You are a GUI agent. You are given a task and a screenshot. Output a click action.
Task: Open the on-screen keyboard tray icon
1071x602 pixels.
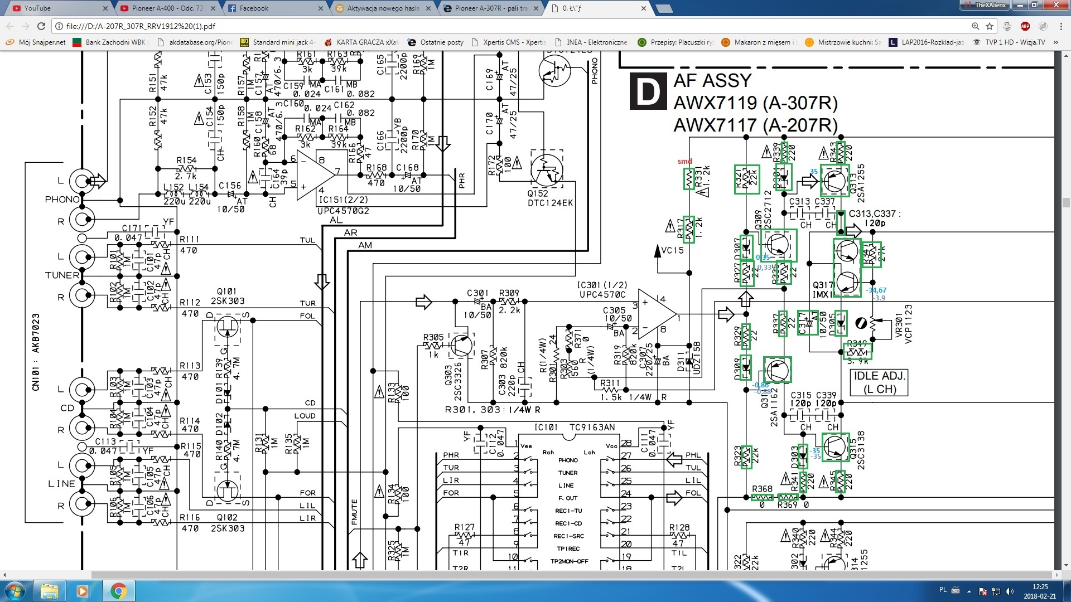[956, 590]
